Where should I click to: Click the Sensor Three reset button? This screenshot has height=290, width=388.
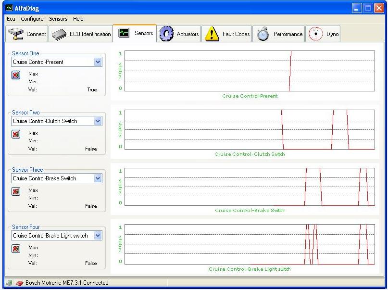click(x=16, y=191)
